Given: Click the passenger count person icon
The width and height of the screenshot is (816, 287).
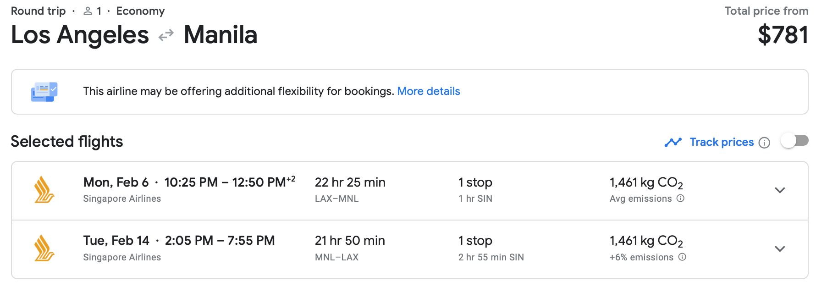Looking at the screenshot, I should point(88,11).
